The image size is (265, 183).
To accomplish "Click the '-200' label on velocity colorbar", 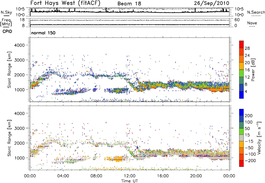I will pos(250,161).
